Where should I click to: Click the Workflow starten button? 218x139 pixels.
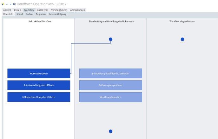39,74
